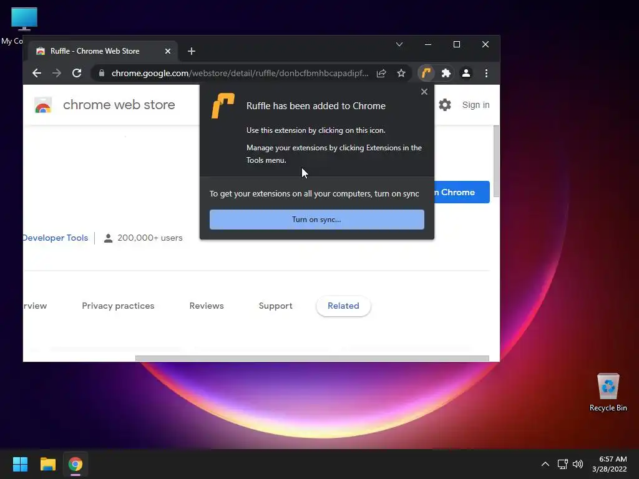This screenshot has height=479, width=639.
Task: Click the large Ruffle logo in popup
Action: [x=223, y=106]
